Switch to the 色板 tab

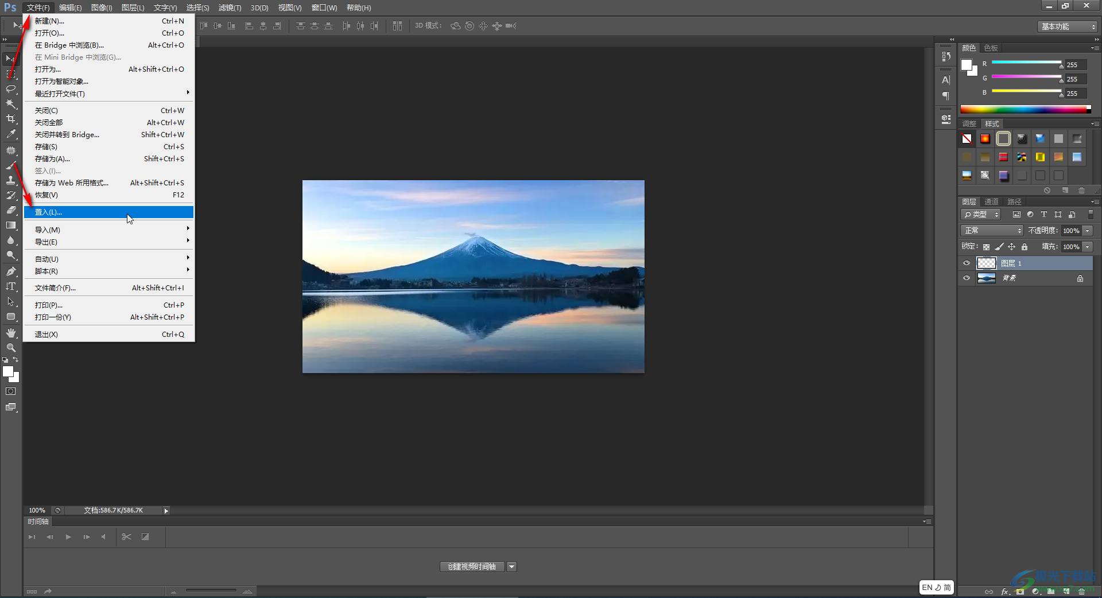coord(991,48)
